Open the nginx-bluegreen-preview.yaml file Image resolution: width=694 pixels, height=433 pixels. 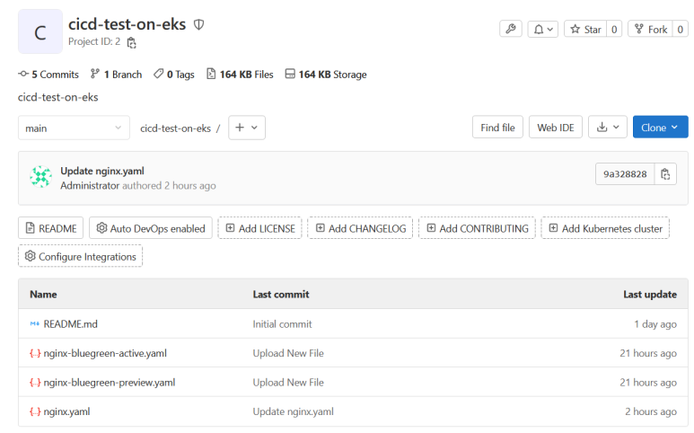(x=109, y=383)
